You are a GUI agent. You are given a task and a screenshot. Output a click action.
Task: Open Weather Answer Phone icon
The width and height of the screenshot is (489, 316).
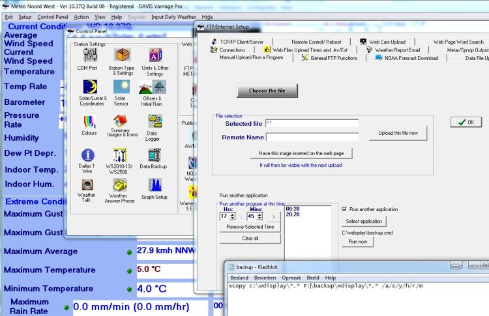point(120,185)
